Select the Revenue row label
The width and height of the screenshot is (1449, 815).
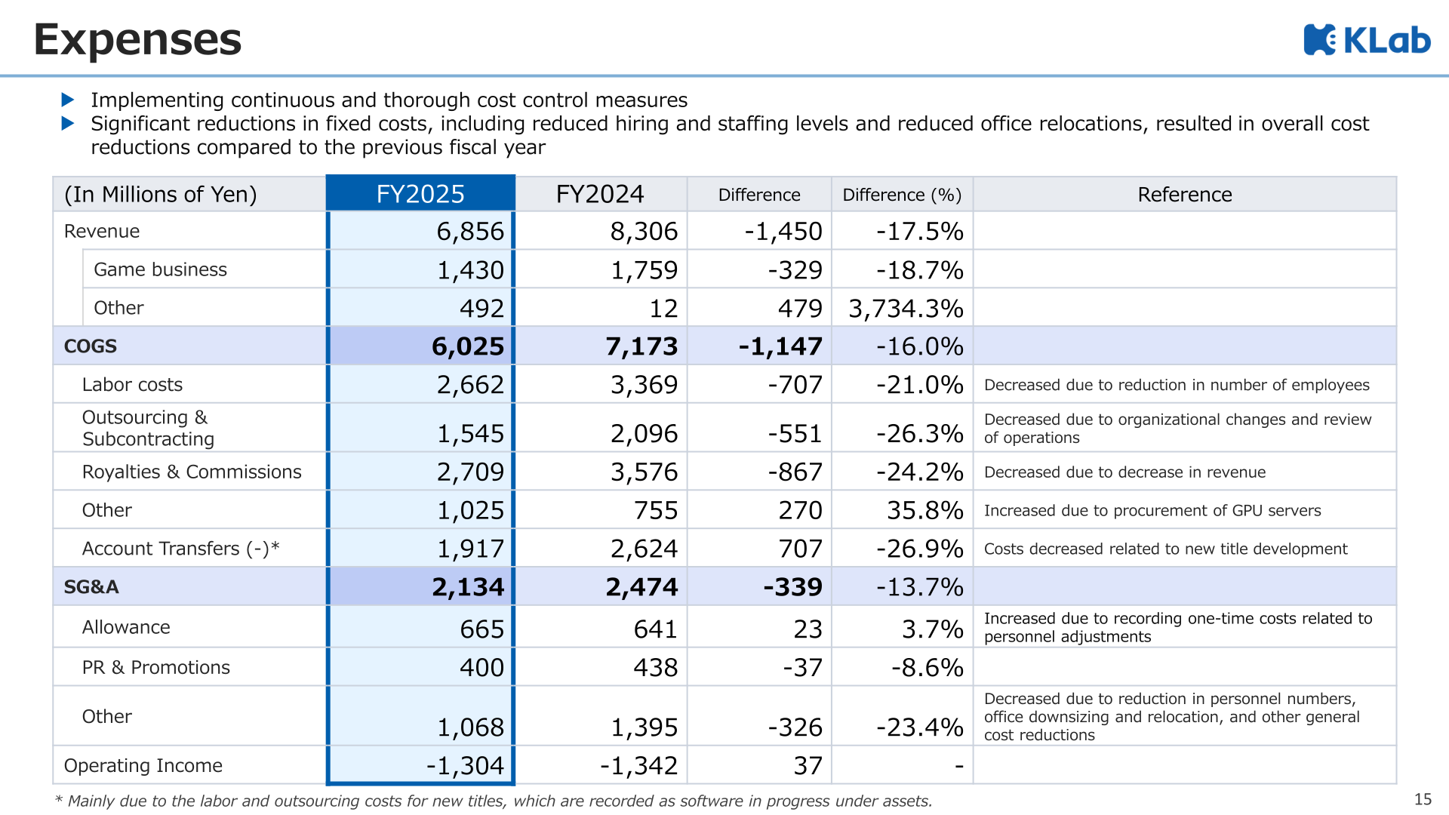click(x=102, y=231)
